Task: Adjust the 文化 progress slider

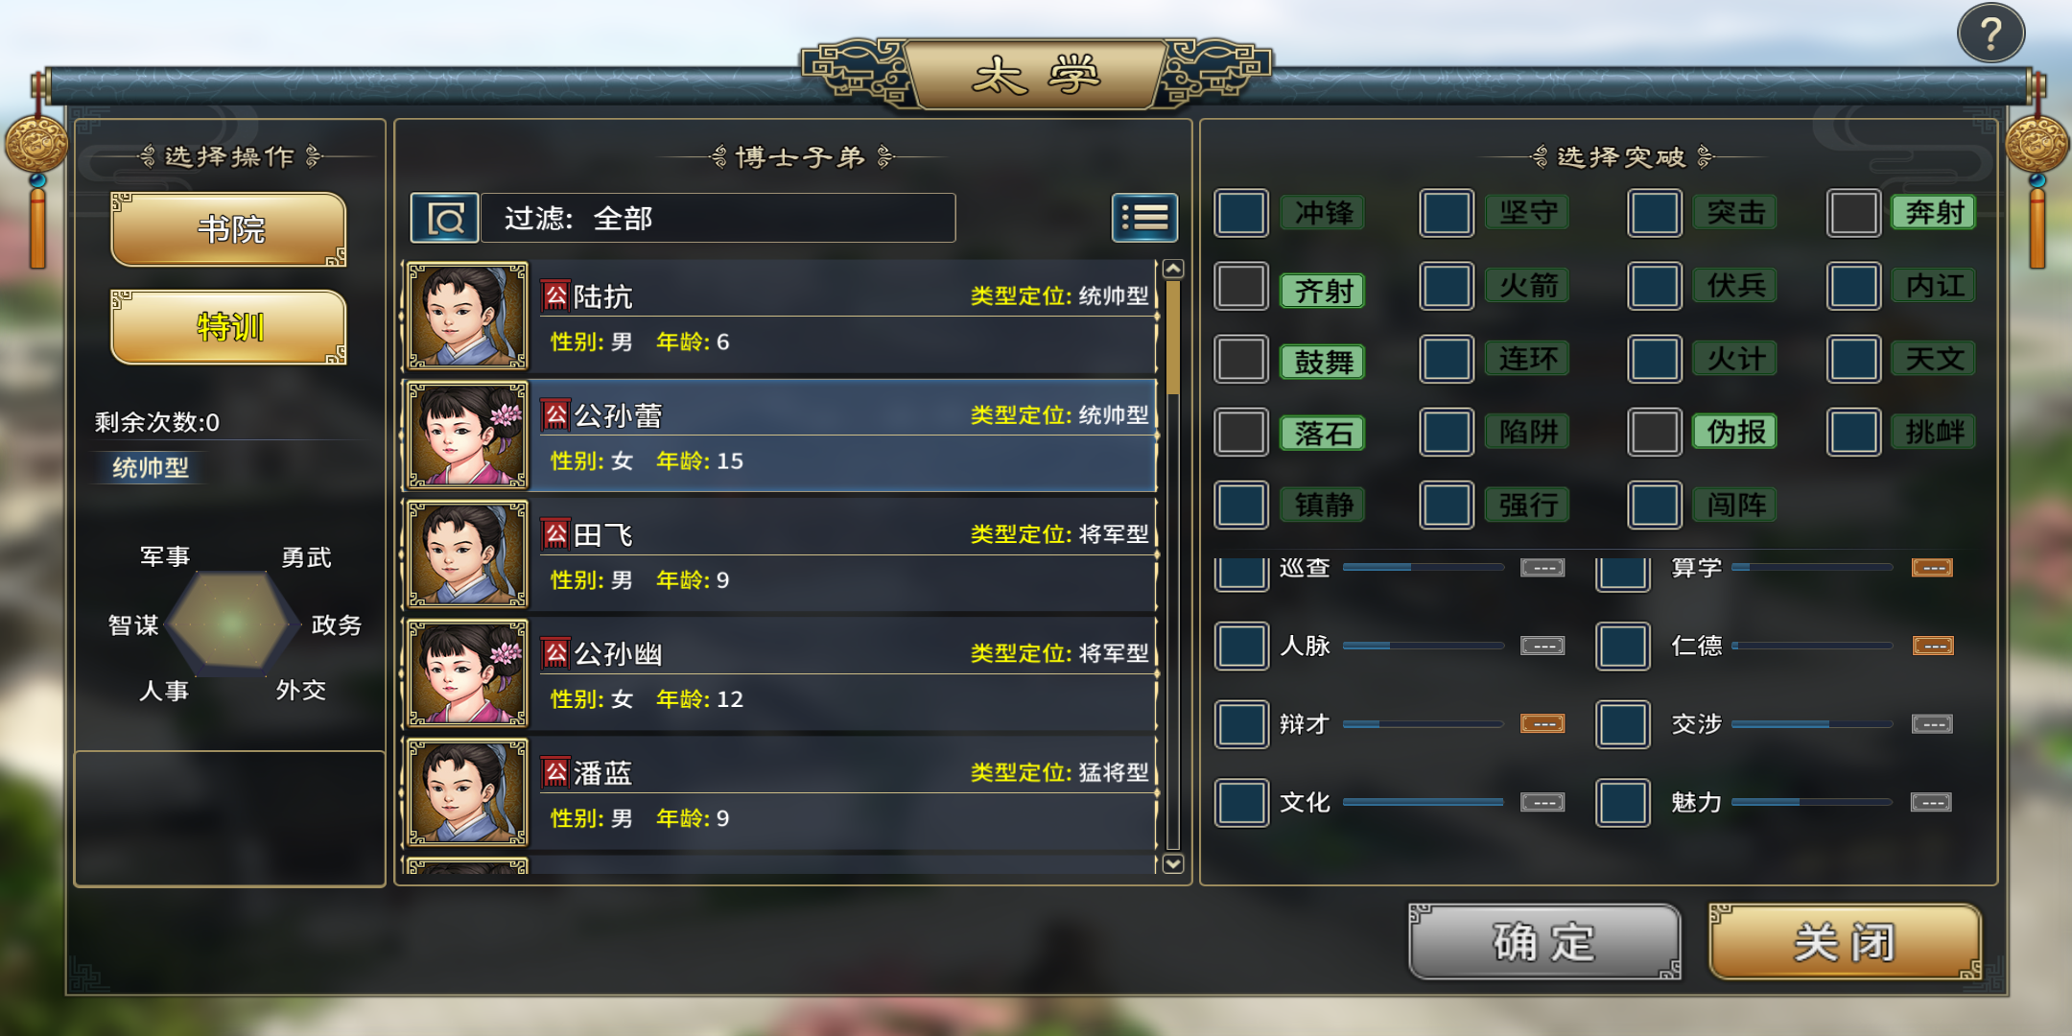Action: (x=1423, y=802)
